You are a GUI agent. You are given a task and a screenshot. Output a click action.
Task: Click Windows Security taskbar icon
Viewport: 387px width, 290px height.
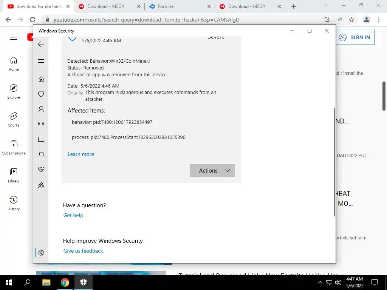84,282
